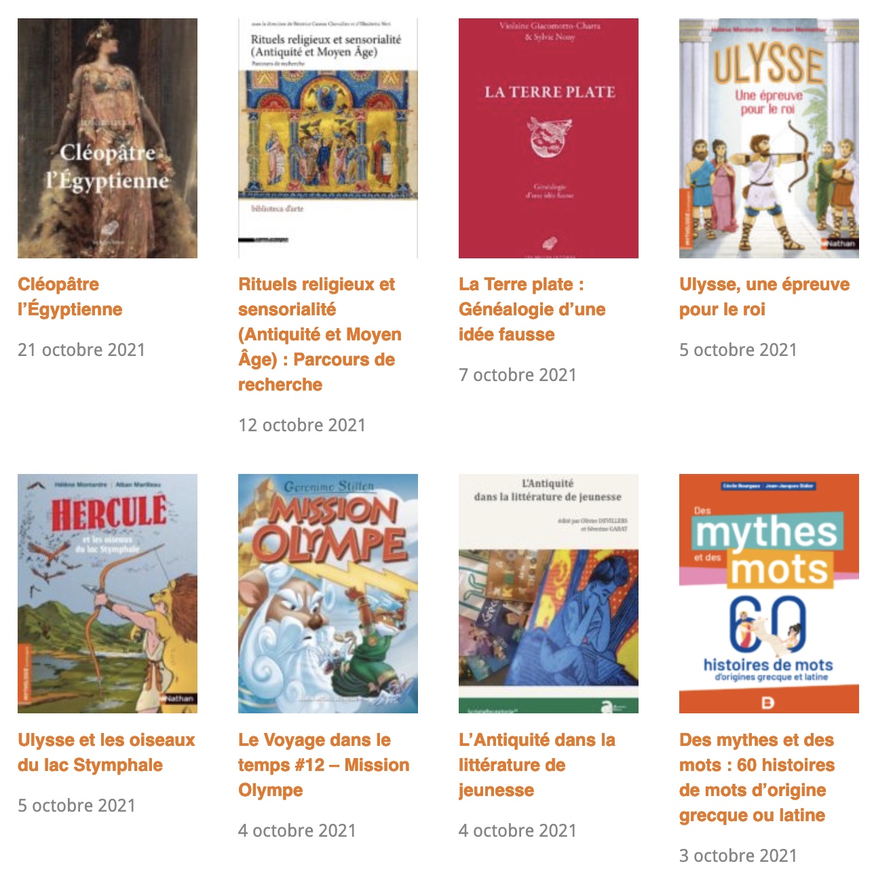Open Le Voyage dans le temps #12 link

point(324,765)
